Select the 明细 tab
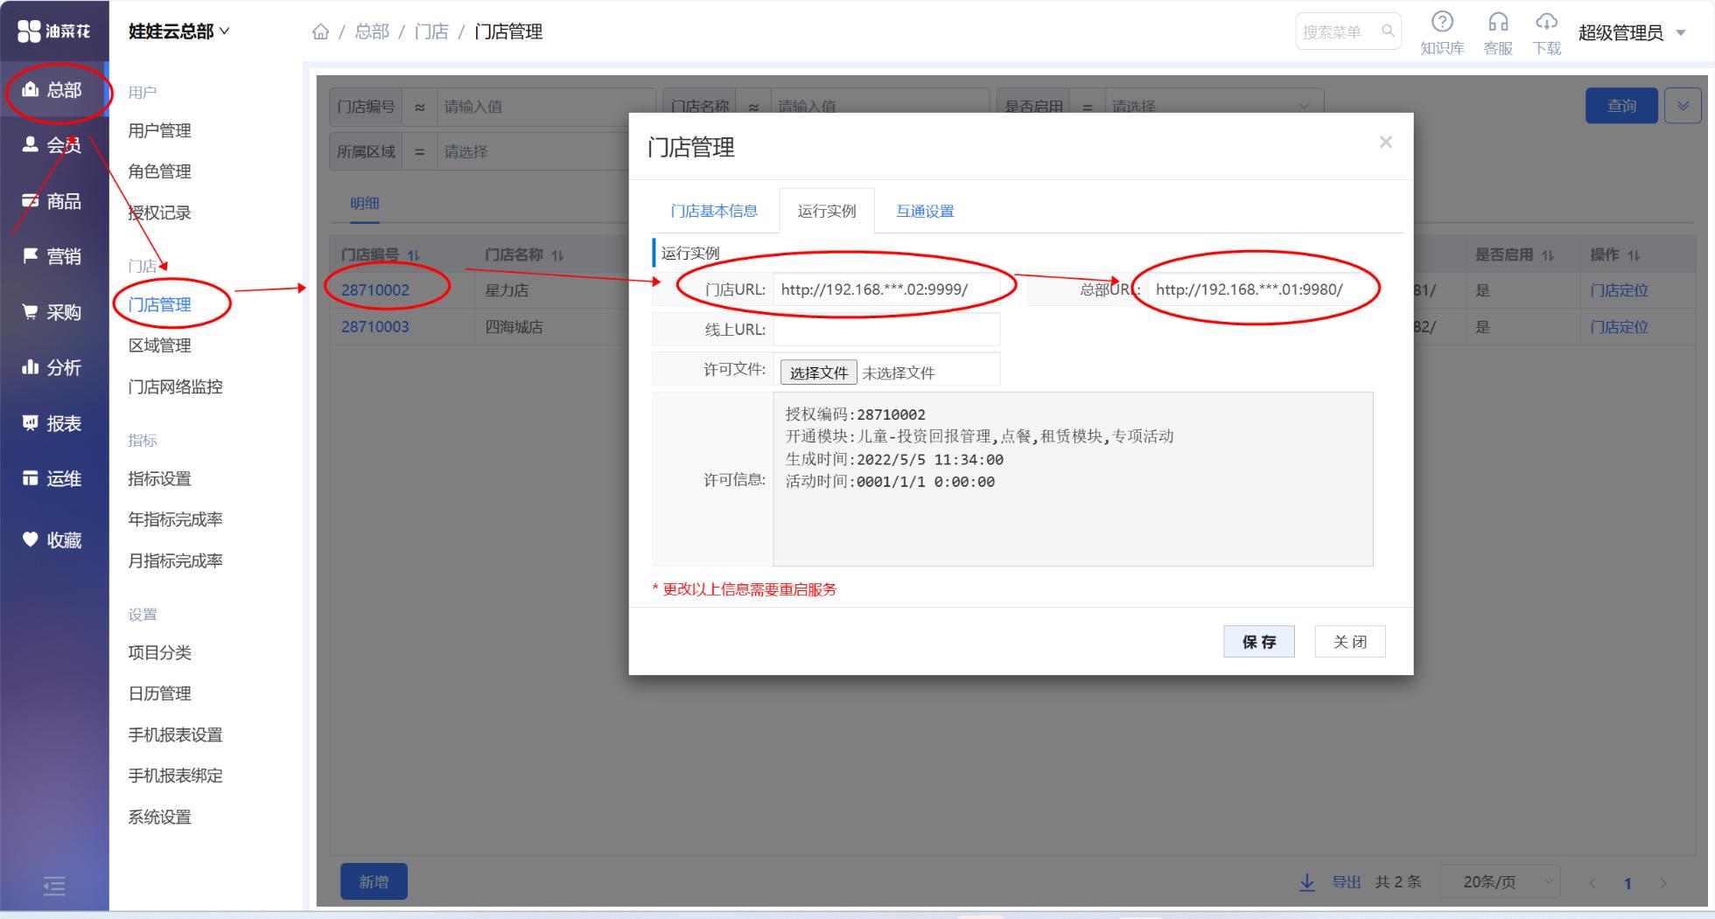 coord(365,203)
